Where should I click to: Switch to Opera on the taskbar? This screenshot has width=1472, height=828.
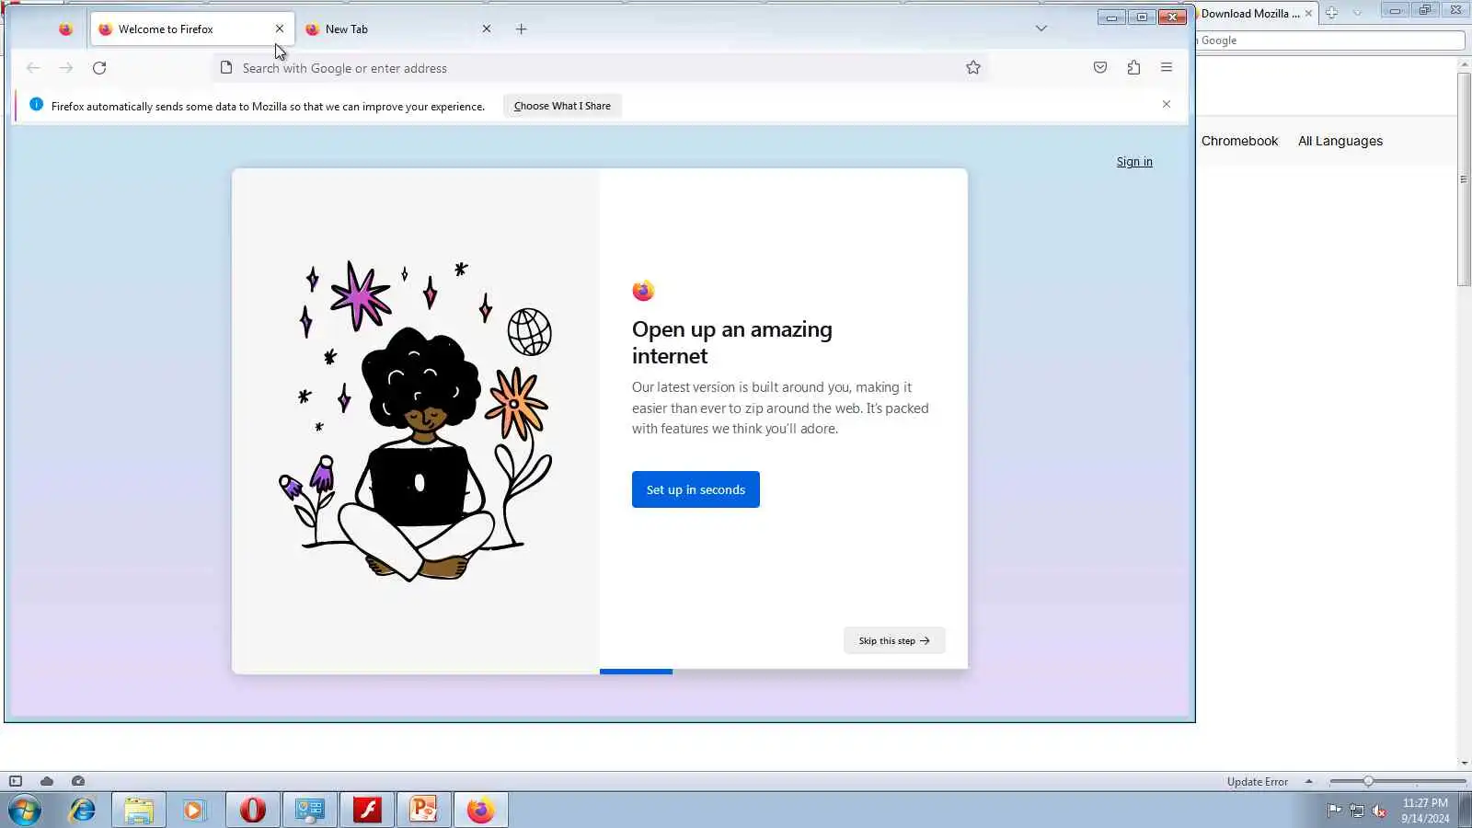[x=252, y=811]
